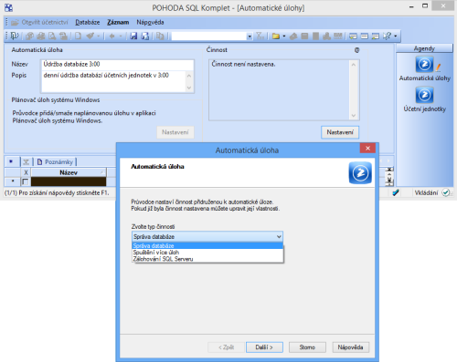The image size is (457, 362).
Task: Click the Agendy panel header
Action: click(424, 48)
